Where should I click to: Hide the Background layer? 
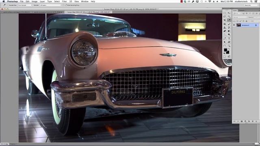[234, 25]
